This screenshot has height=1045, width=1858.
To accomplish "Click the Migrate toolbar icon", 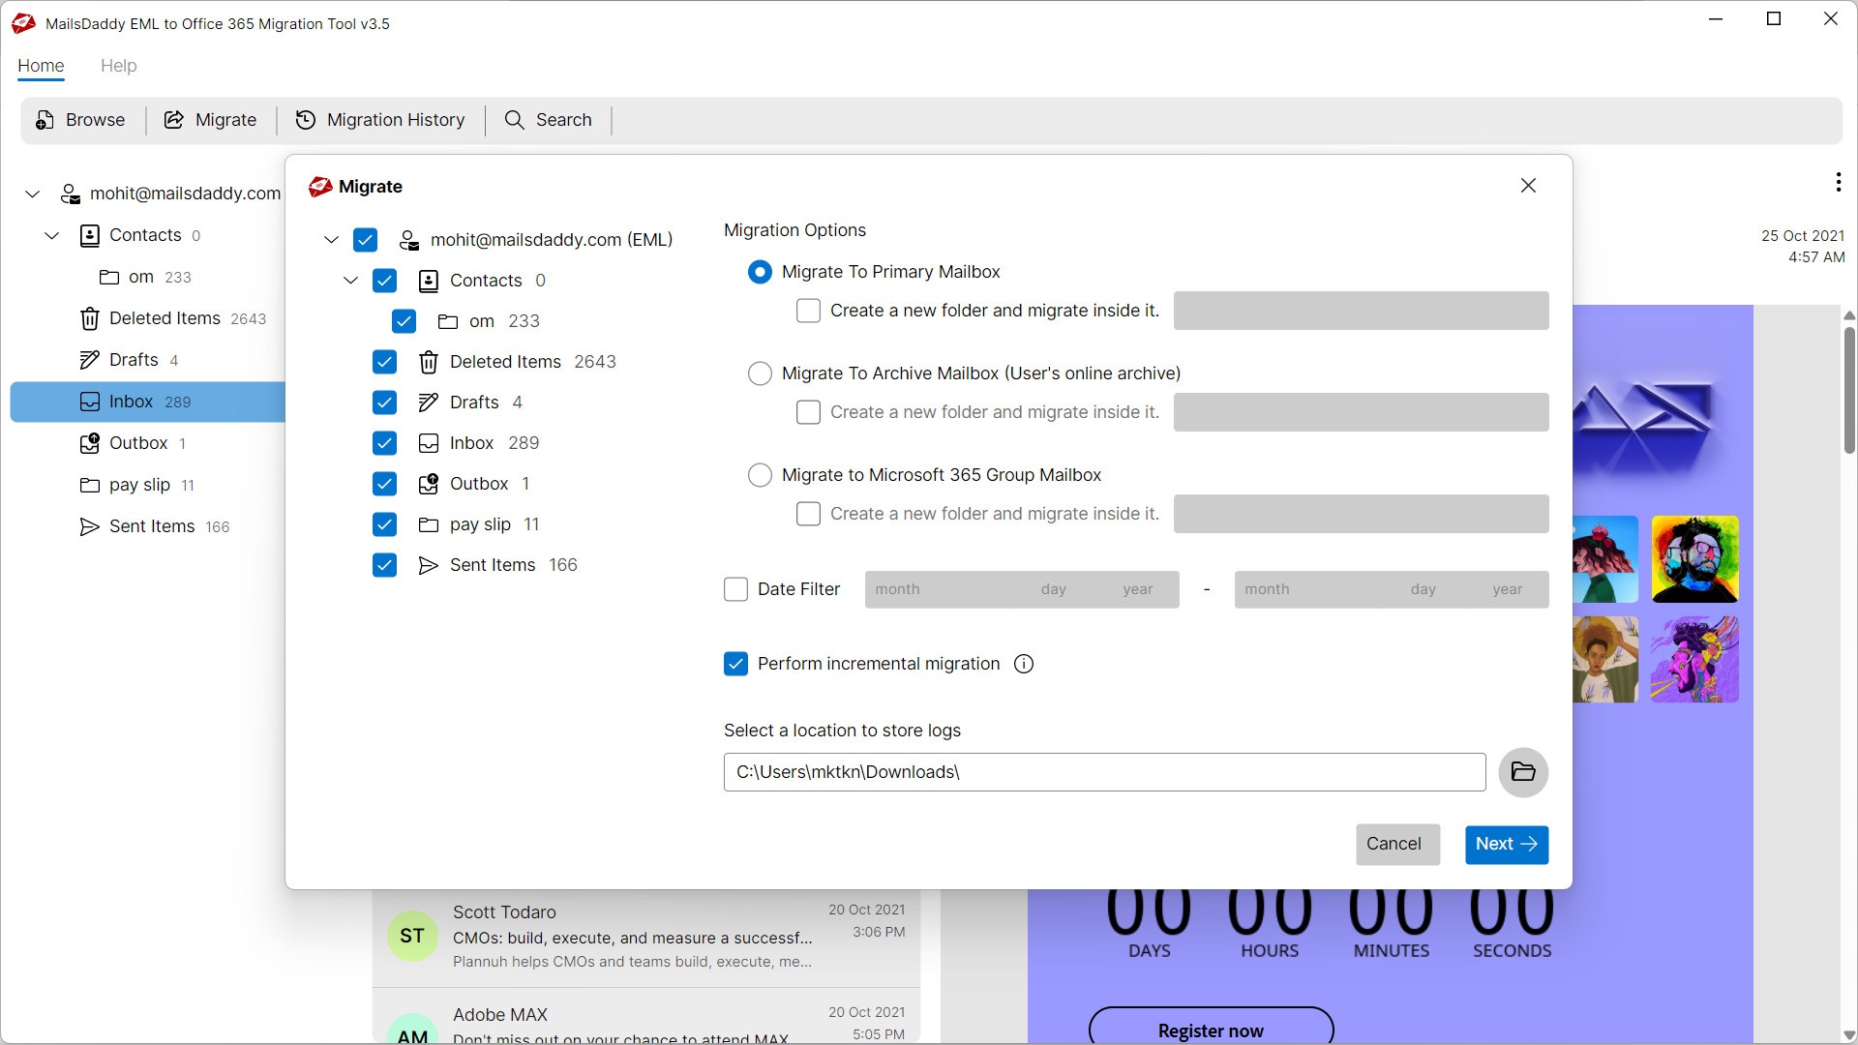I will 174,120.
